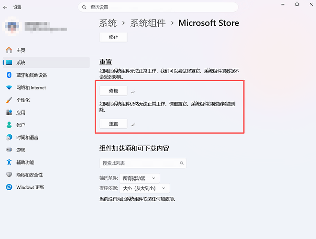This screenshot has height=239, width=316.
Task: Open Windows 更新 page
Action: pos(46,187)
